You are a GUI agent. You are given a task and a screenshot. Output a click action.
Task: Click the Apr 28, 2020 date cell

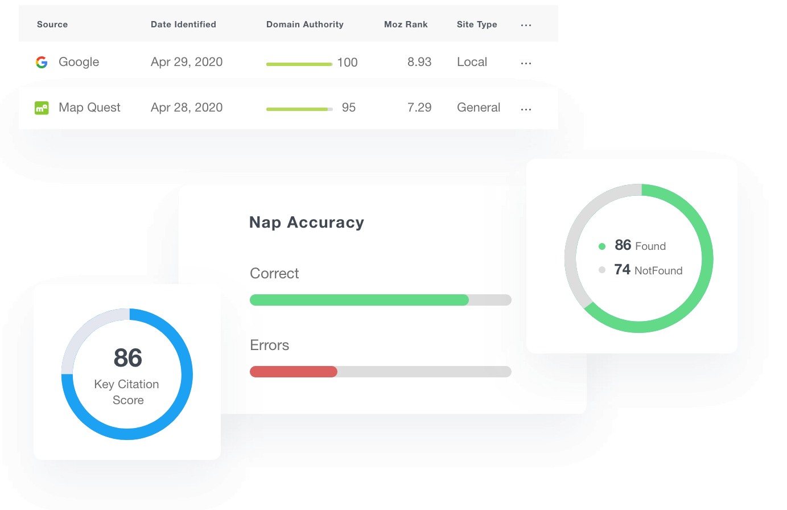[x=187, y=108]
